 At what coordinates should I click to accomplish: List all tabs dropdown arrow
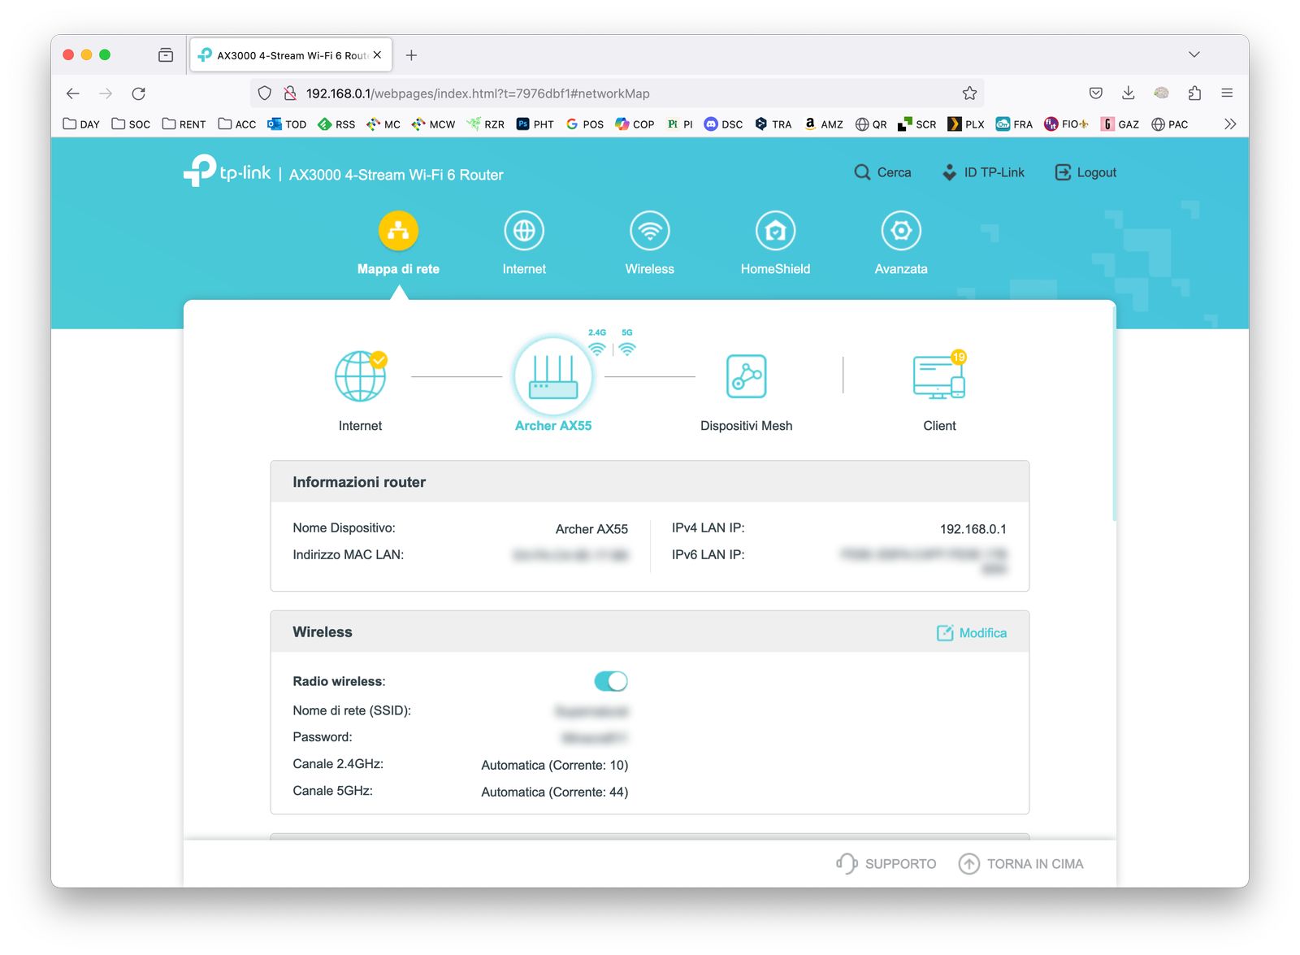pyautogui.click(x=1194, y=54)
